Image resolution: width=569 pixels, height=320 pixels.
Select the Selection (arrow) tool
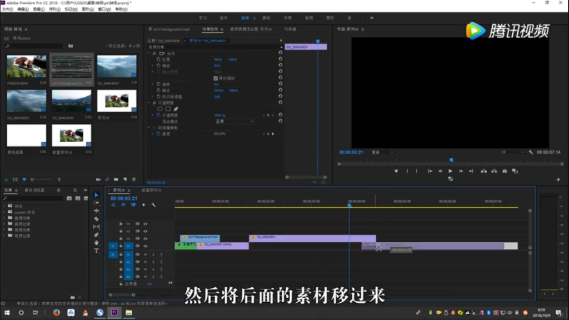(x=97, y=195)
